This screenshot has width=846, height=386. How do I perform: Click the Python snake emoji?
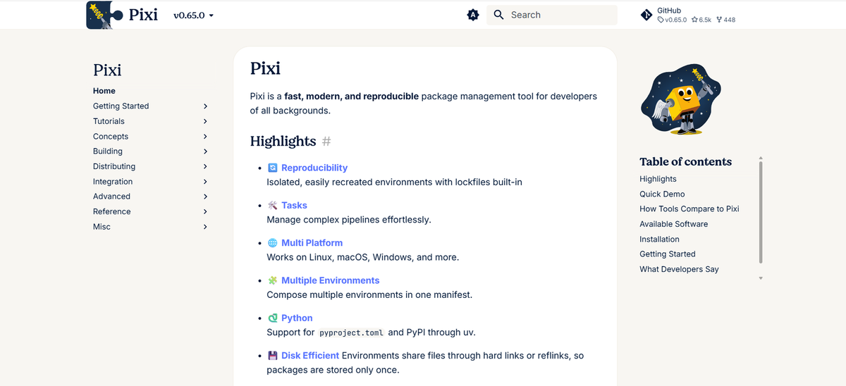pyautogui.click(x=273, y=318)
